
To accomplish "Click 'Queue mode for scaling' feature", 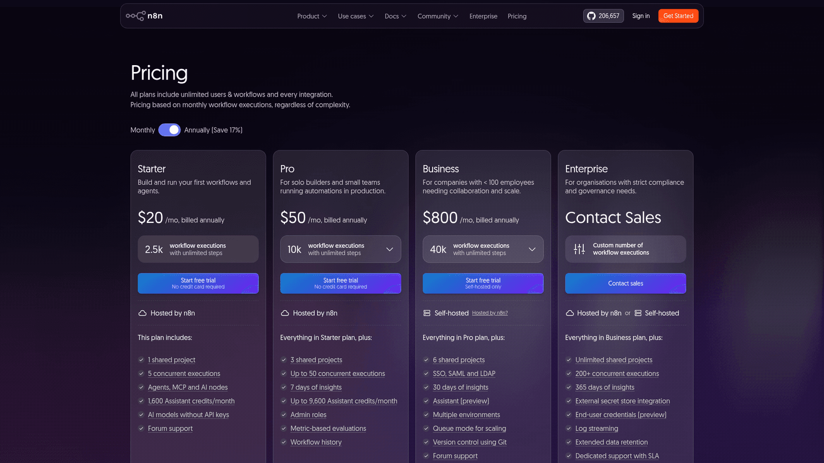I will coord(469,428).
